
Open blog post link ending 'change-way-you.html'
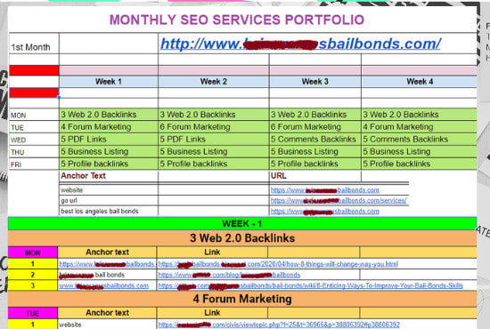click(x=278, y=264)
